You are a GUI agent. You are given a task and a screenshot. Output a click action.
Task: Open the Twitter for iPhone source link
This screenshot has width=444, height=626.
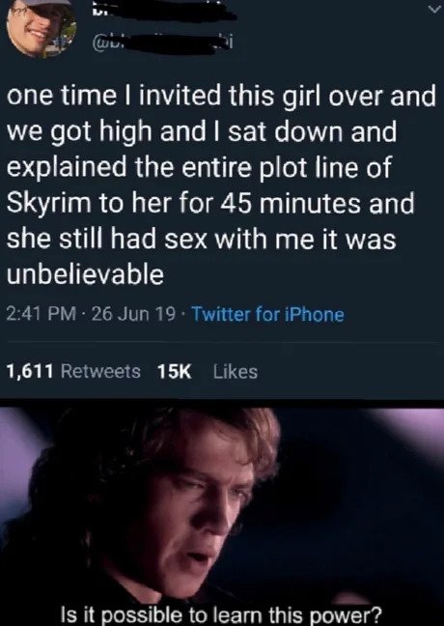(268, 315)
